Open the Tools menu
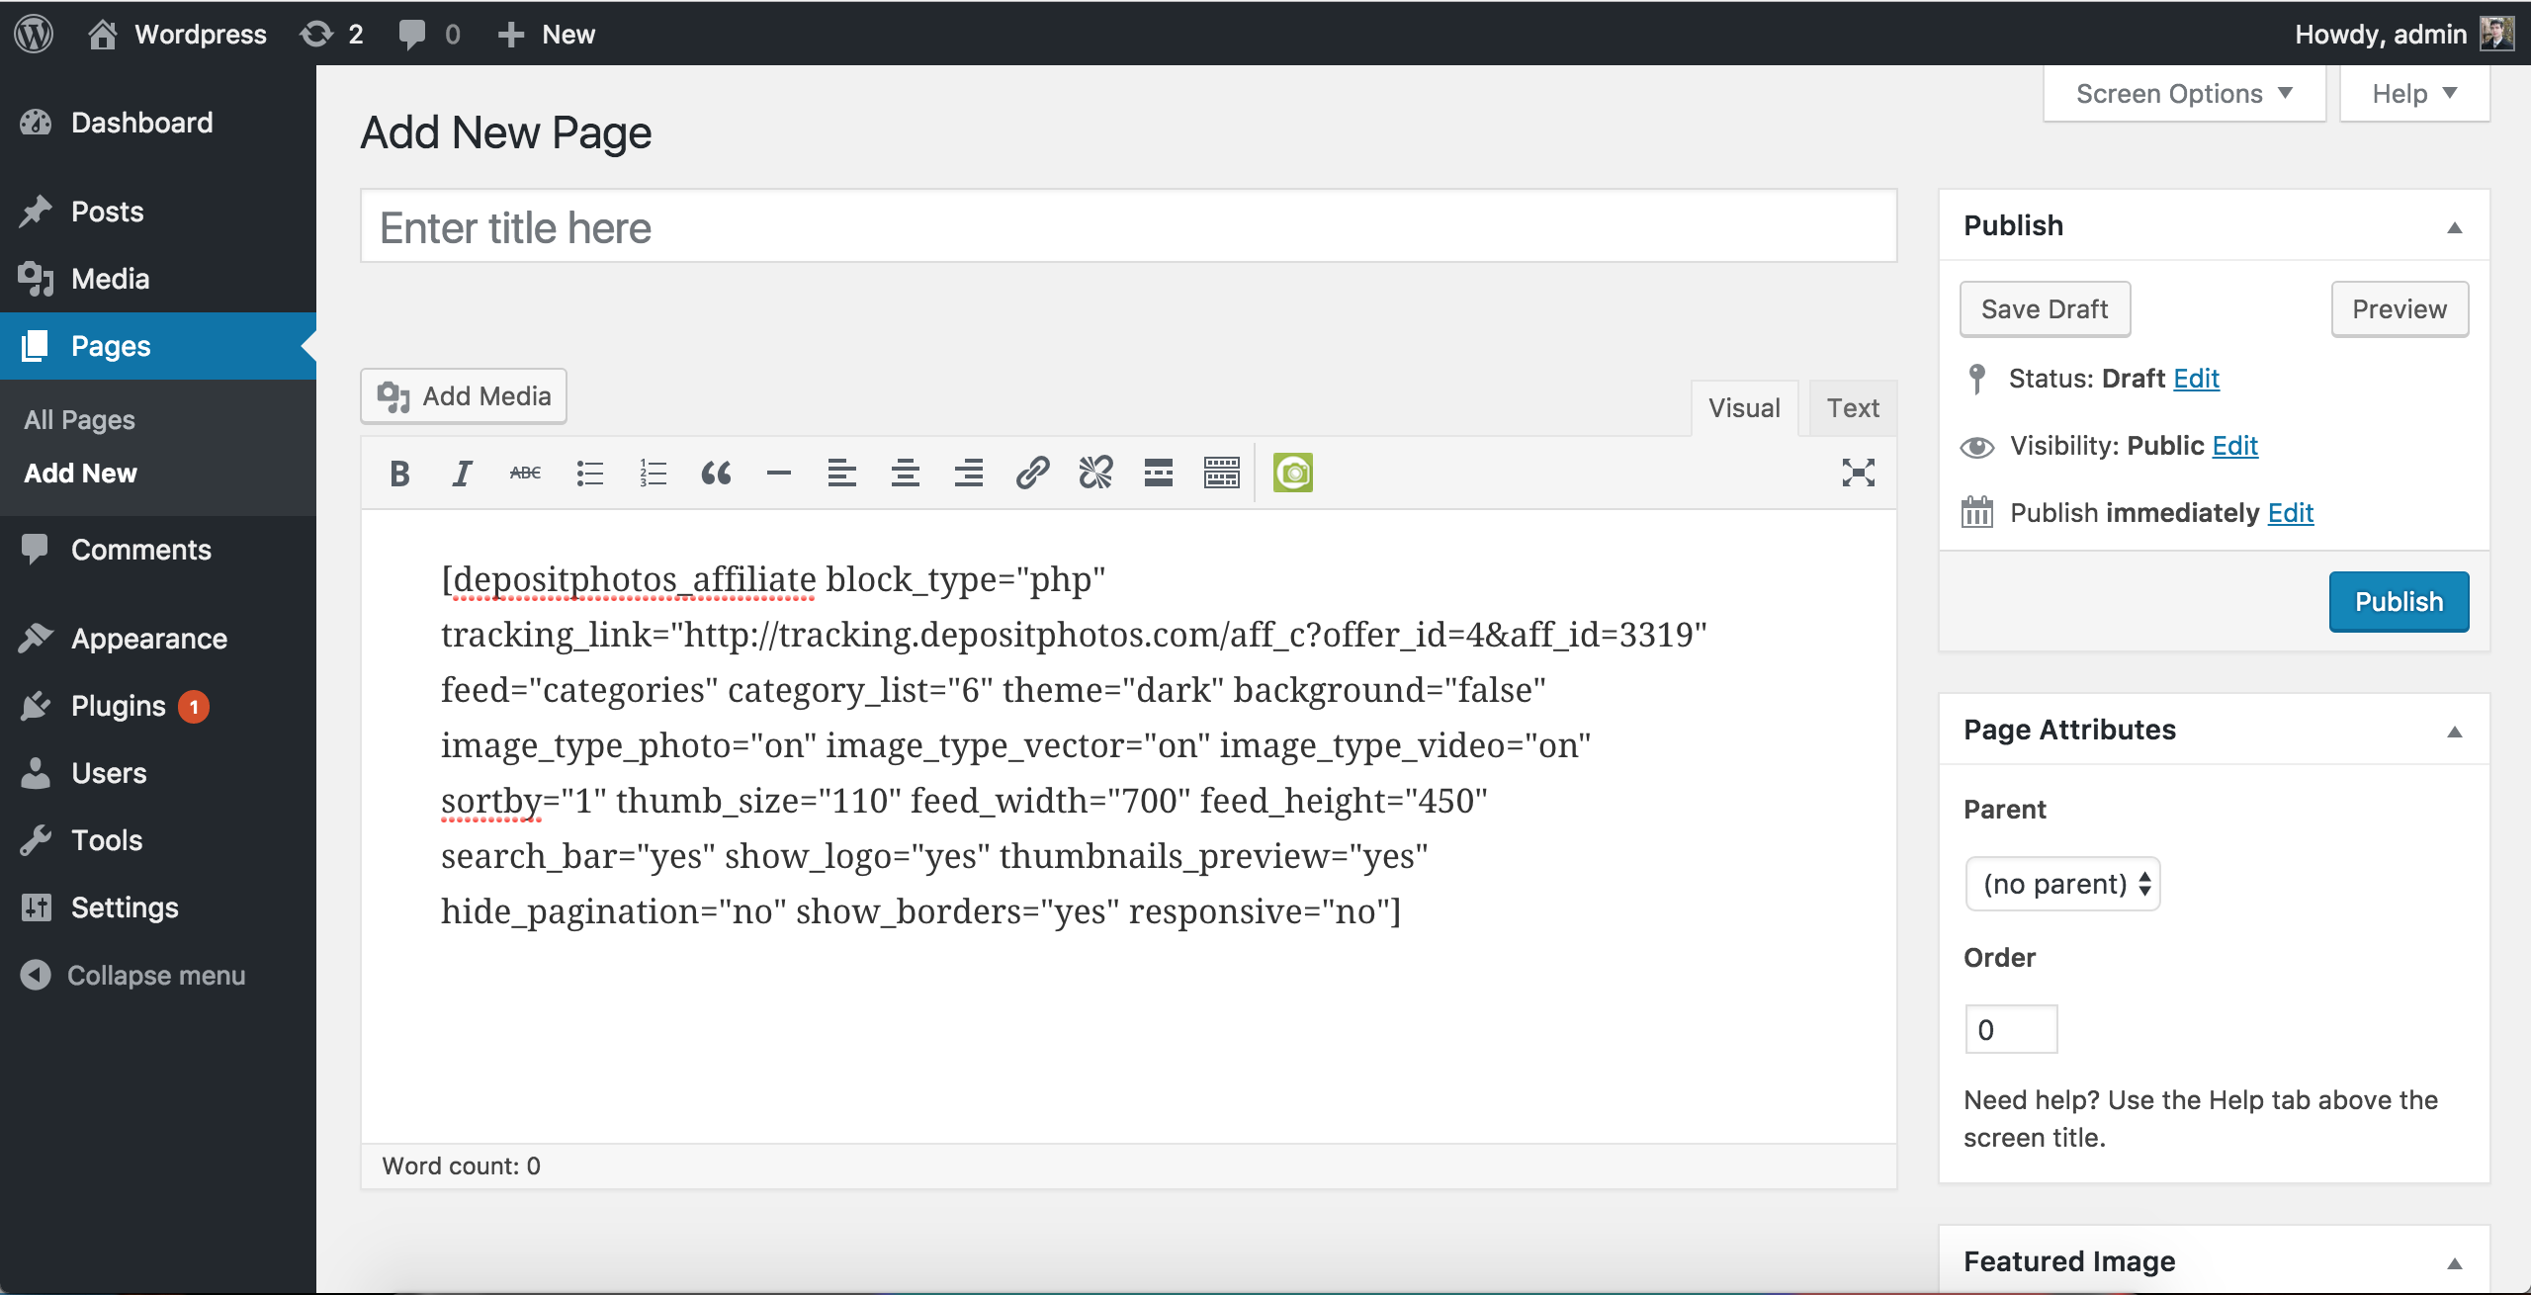2531x1295 pixels. (x=158, y=840)
